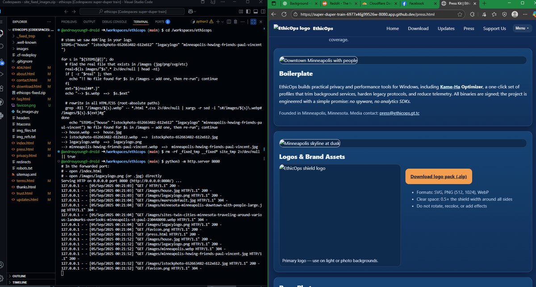536x287 pixels.
Task: Maximize terminal panel size icon
Action: click(253, 21)
